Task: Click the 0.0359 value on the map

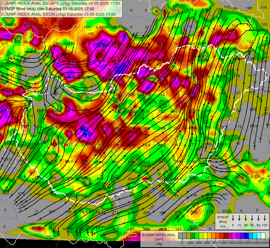Action: (x=102, y=27)
